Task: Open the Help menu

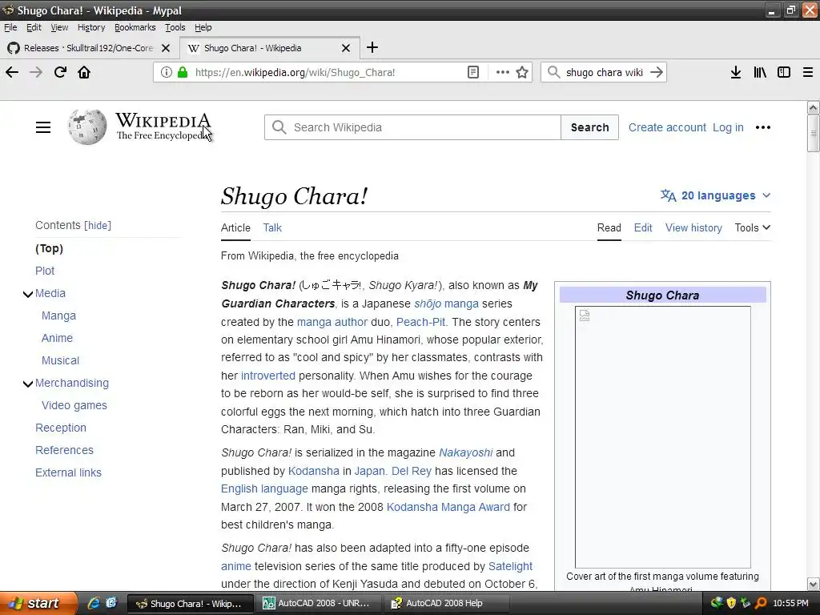Action: point(203,27)
